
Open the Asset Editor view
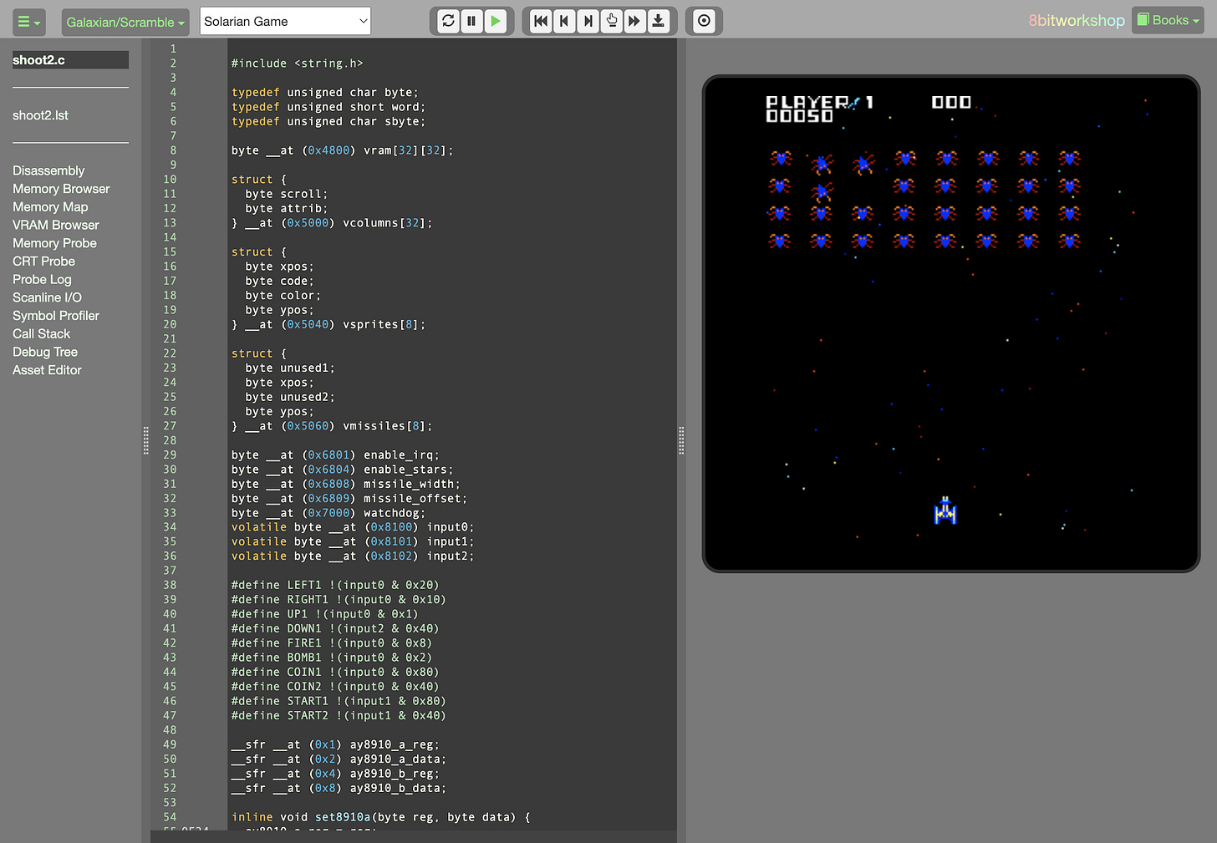tap(47, 370)
